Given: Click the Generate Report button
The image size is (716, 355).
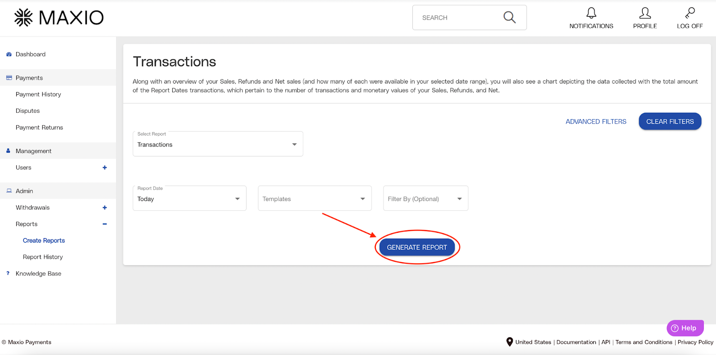Looking at the screenshot, I should [417, 248].
